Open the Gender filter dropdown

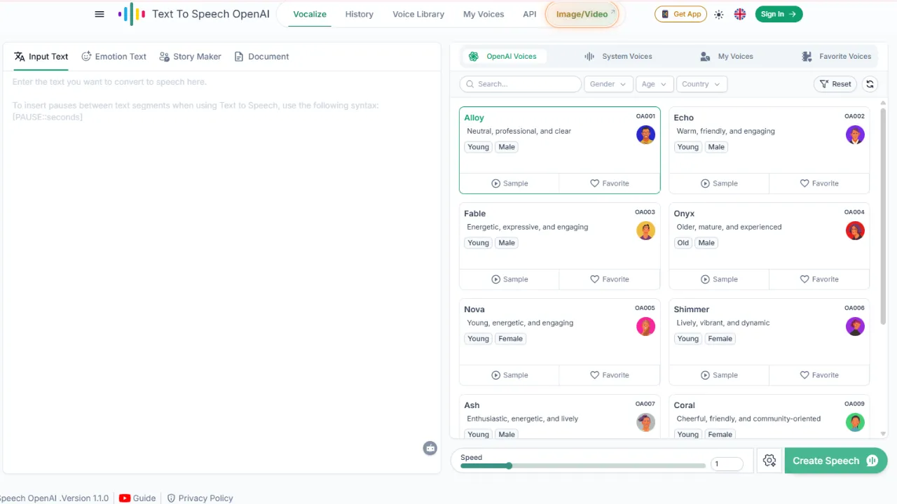point(607,83)
